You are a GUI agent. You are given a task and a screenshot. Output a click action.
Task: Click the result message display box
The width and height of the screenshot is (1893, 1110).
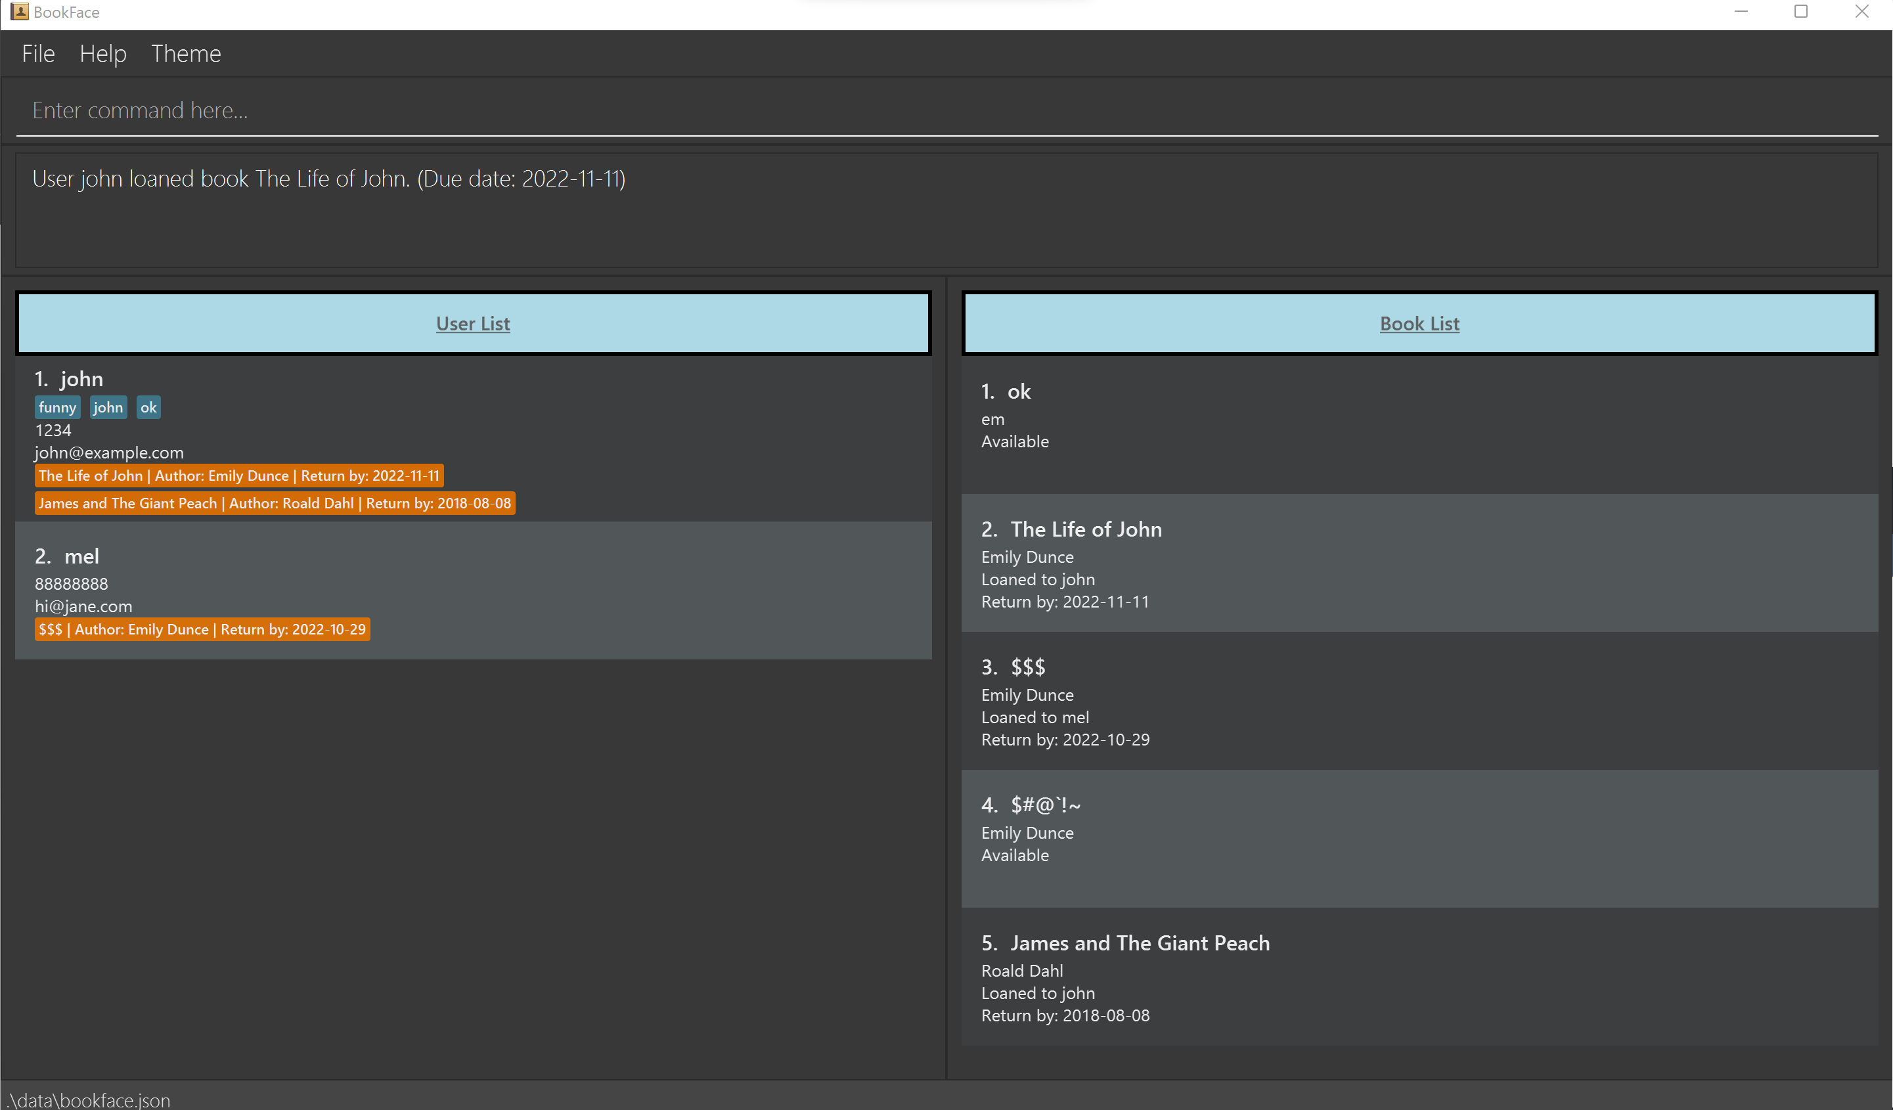(946, 210)
